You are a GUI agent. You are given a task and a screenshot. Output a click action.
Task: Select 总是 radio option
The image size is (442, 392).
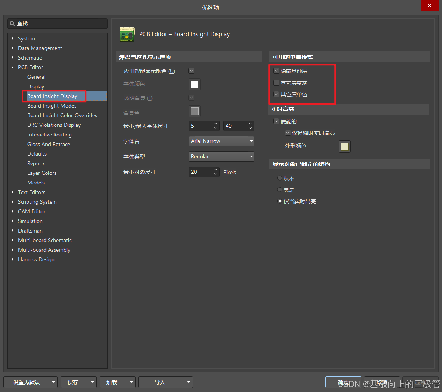280,190
